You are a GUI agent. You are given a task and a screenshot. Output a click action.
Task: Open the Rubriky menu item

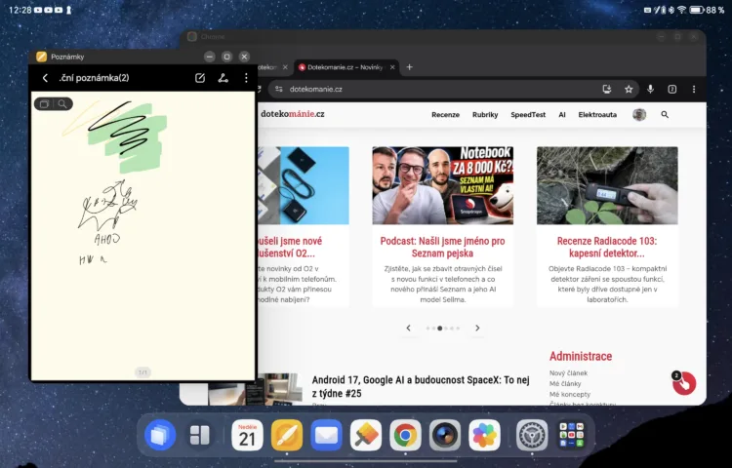[x=485, y=115]
